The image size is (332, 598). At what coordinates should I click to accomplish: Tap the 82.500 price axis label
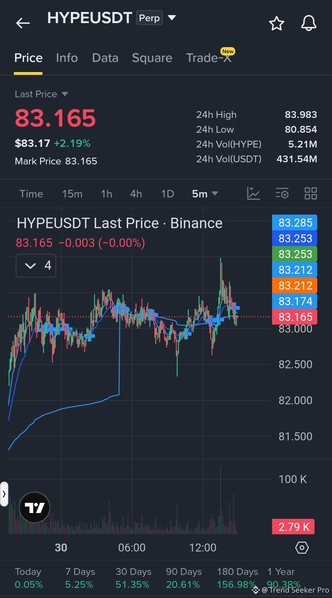295,364
